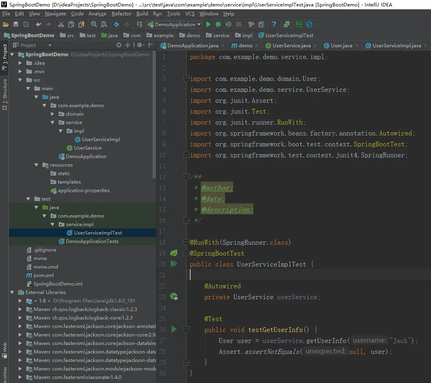This screenshot has width=431, height=383.
Task: Select pom.xml in the project tree
Action: pyautogui.click(x=43, y=275)
